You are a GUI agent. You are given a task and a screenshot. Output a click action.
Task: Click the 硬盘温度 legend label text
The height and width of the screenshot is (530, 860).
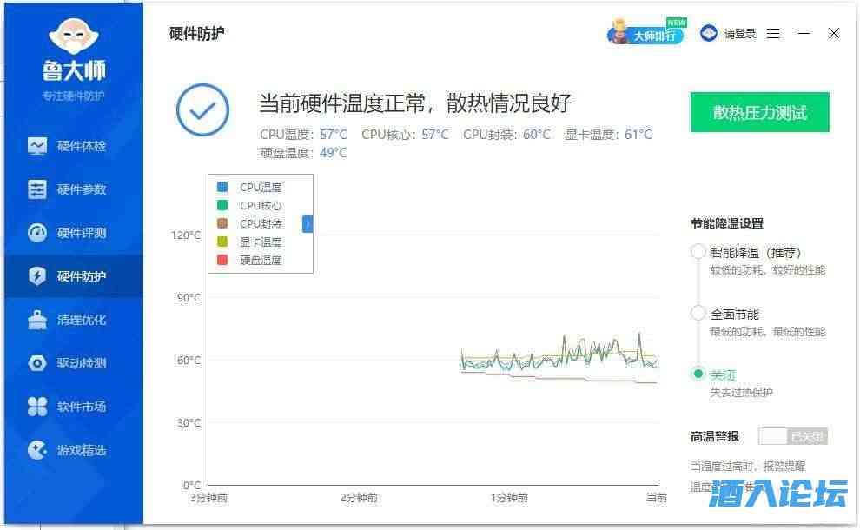coord(261,260)
